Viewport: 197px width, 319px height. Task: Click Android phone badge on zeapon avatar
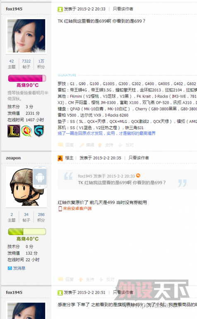coord(40,177)
